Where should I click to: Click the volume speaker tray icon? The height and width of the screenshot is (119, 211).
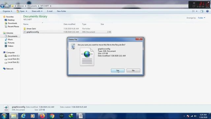196,116
